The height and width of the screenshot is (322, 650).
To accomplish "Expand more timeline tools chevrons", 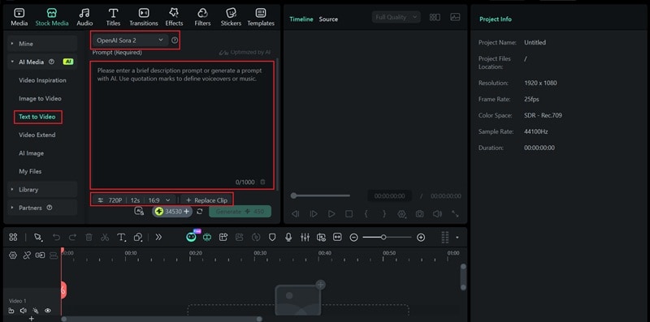I will click(158, 237).
